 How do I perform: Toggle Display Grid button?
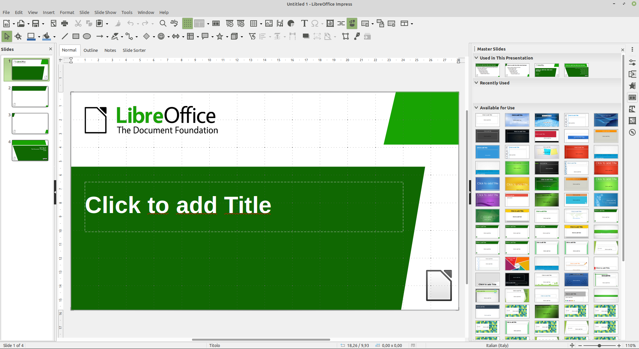tap(188, 24)
